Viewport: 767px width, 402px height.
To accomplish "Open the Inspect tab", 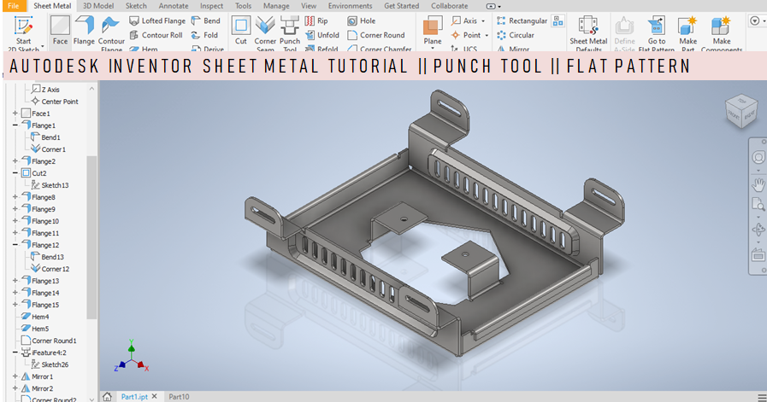I will tap(211, 6).
